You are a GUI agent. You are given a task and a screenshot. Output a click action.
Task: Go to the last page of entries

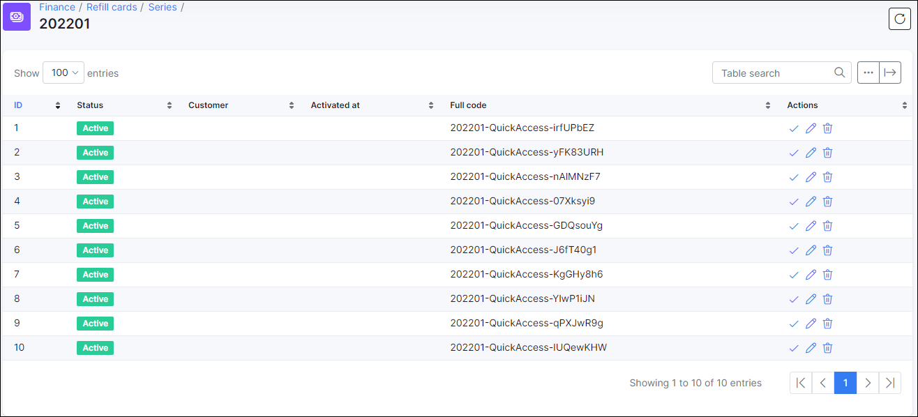click(889, 383)
